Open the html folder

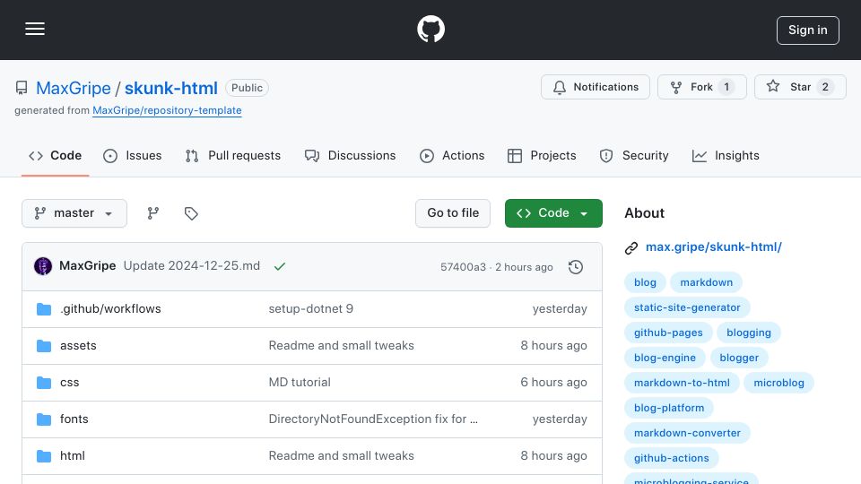[73, 456]
